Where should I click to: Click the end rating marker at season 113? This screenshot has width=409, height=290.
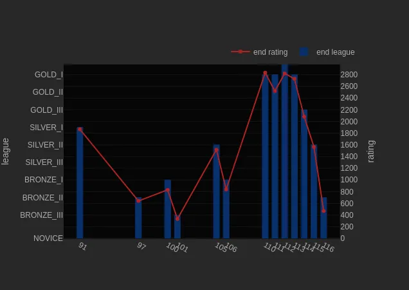pos(295,79)
